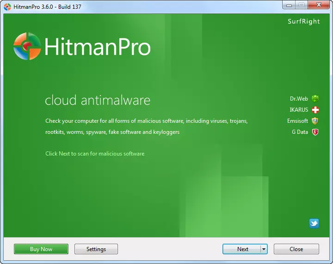Viewport: 333px width, 264px height.
Task: Minimize the HitmanPro window
Action: pos(289,5)
